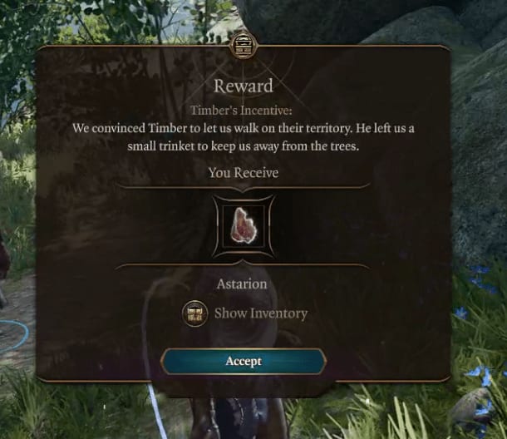
Task: Click the Astarion recipient name
Action: point(242,284)
